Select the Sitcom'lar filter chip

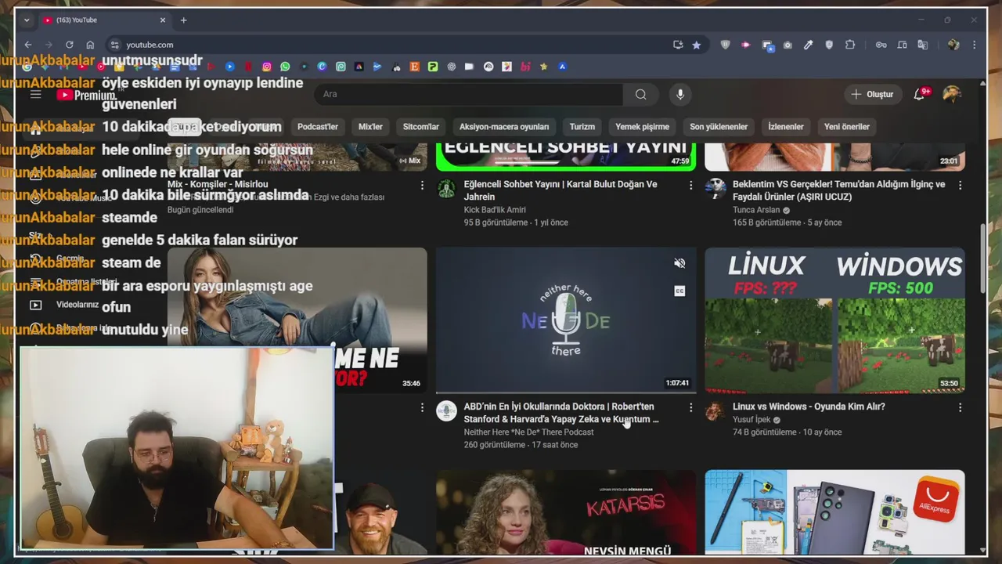tap(421, 127)
